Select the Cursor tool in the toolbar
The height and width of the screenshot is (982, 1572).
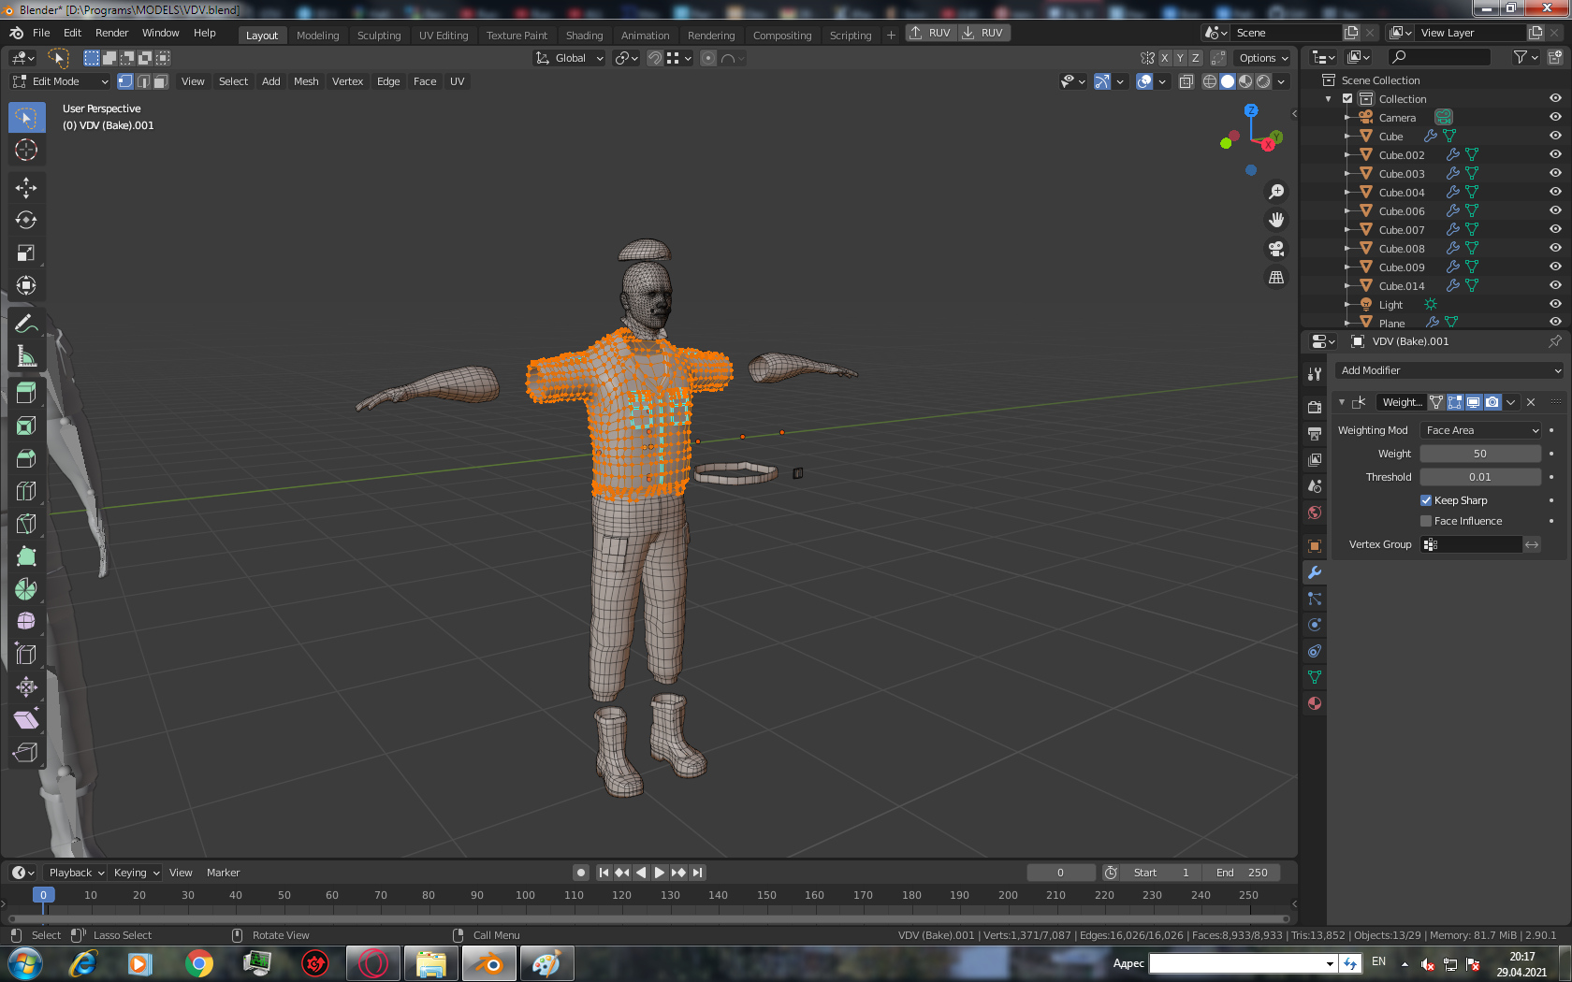tap(26, 150)
